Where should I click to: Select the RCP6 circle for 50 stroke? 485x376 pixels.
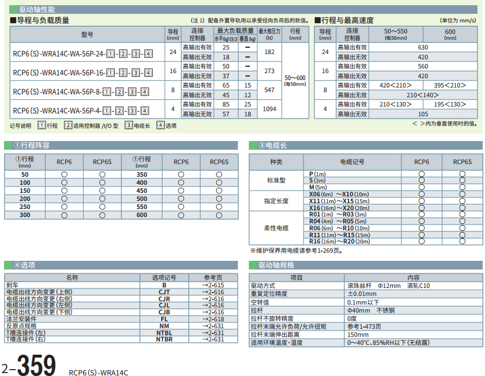point(65,174)
